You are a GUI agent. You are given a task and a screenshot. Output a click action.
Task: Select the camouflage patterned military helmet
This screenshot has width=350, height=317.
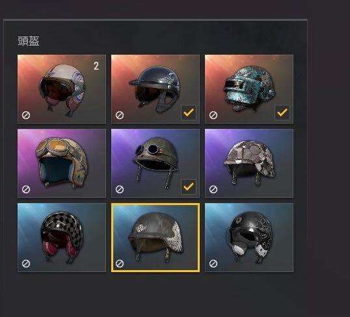coord(249,163)
